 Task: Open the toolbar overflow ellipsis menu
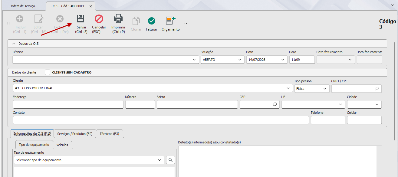186,24
